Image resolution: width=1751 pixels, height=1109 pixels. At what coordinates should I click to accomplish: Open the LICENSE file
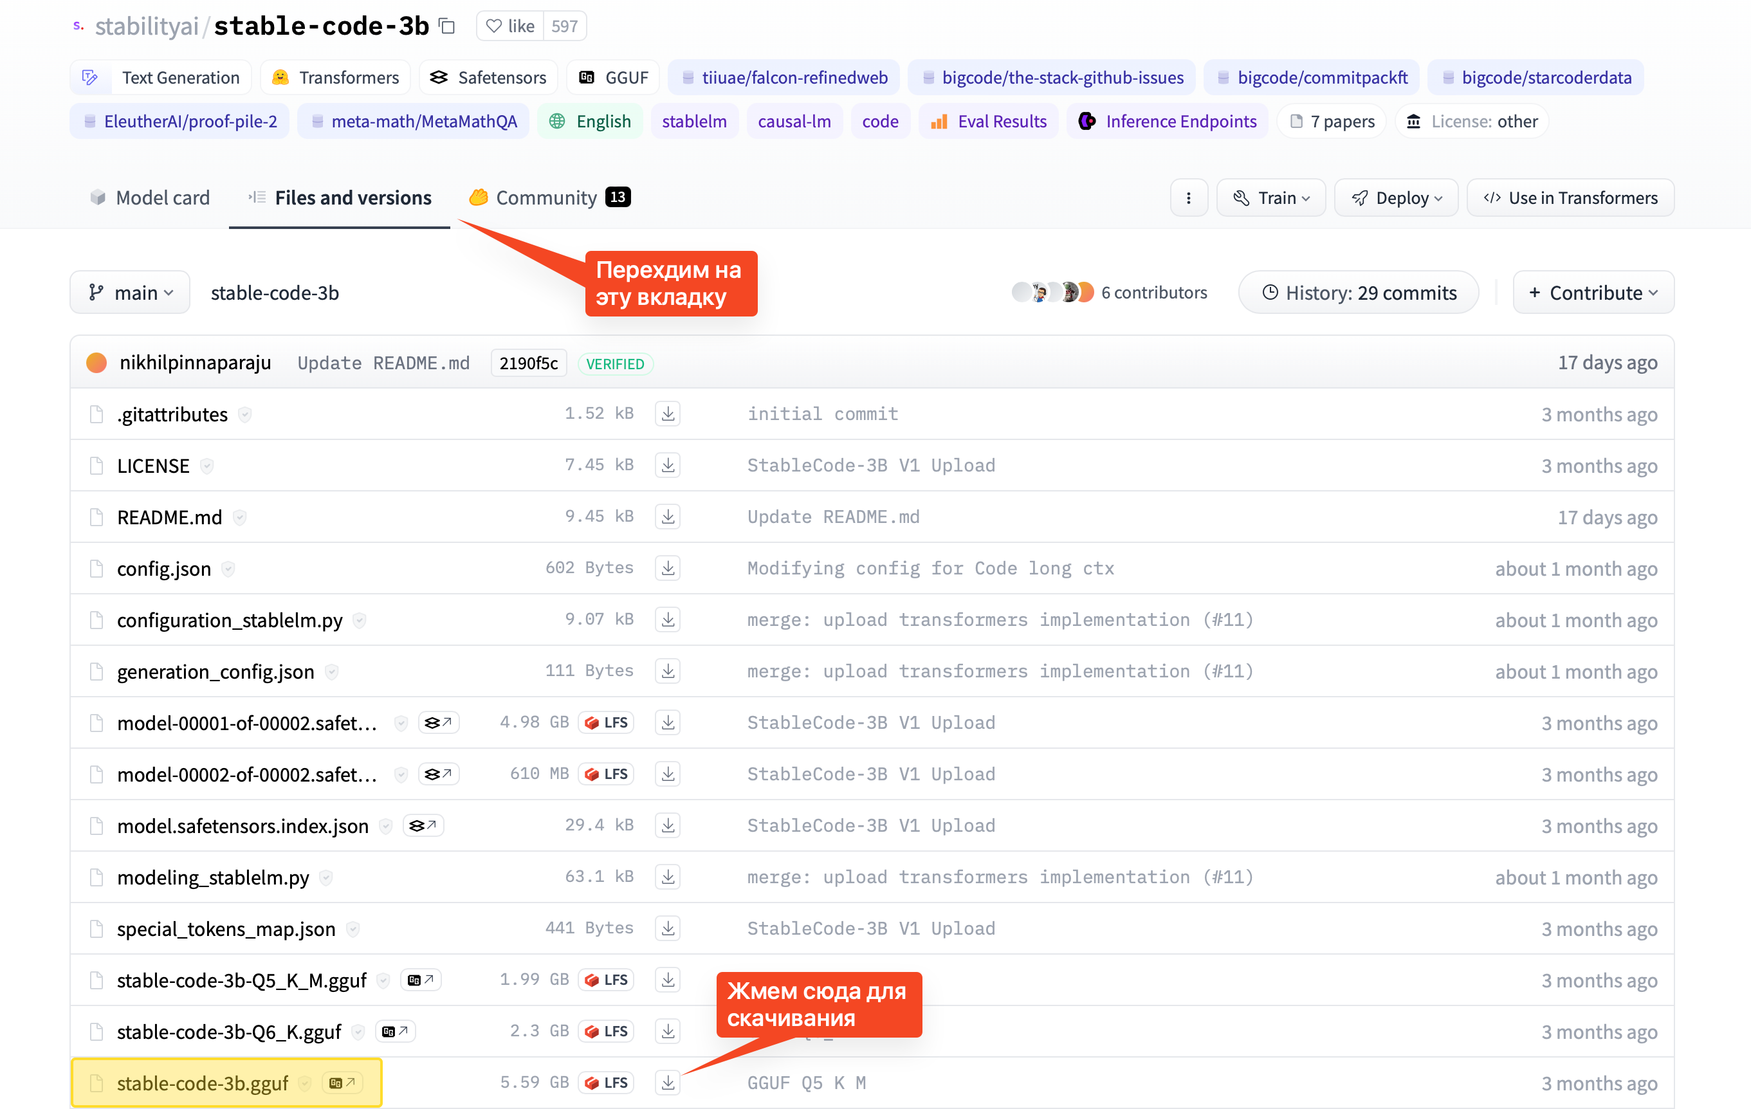154,466
